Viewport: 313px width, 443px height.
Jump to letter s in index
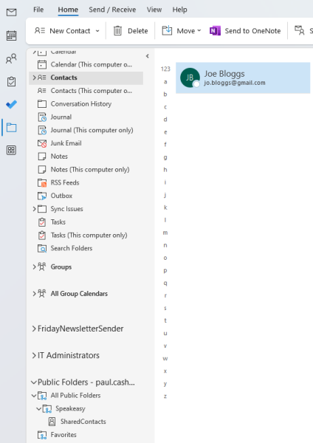[x=165, y=308]
